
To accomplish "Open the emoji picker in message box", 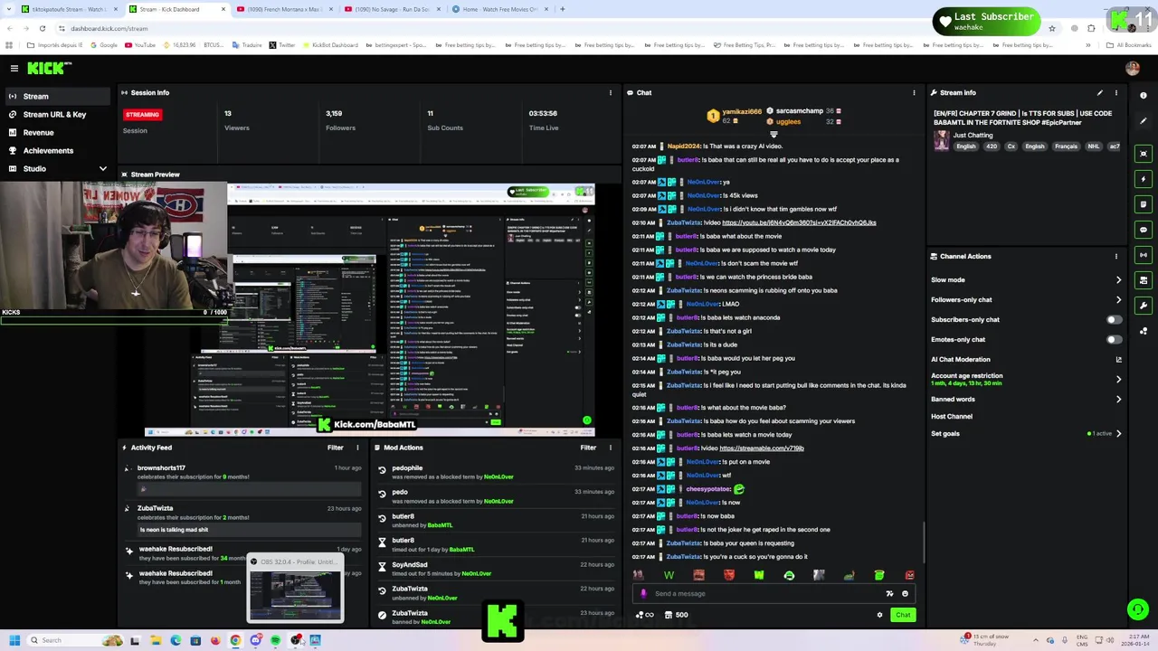I will [905, 594].
